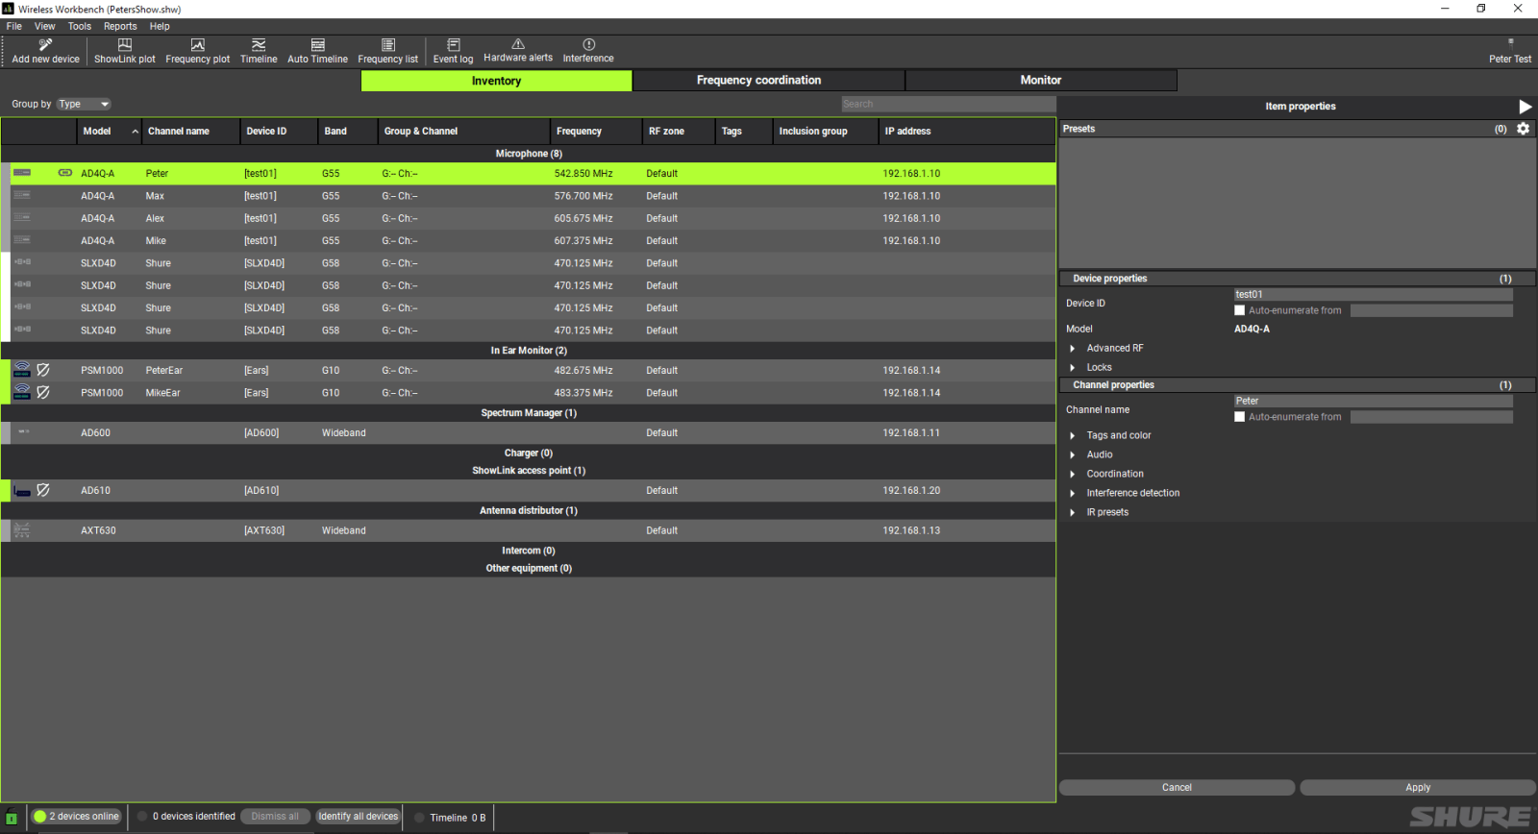Select the Inventory tab
This screenshot has height=834, width=1538.
(x=496, y=81)
